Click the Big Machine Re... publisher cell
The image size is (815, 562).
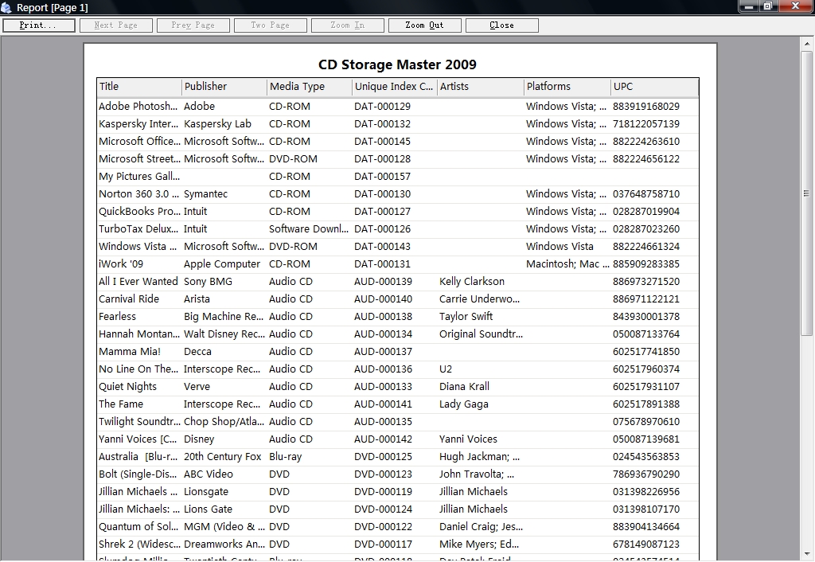pos(224,317)
